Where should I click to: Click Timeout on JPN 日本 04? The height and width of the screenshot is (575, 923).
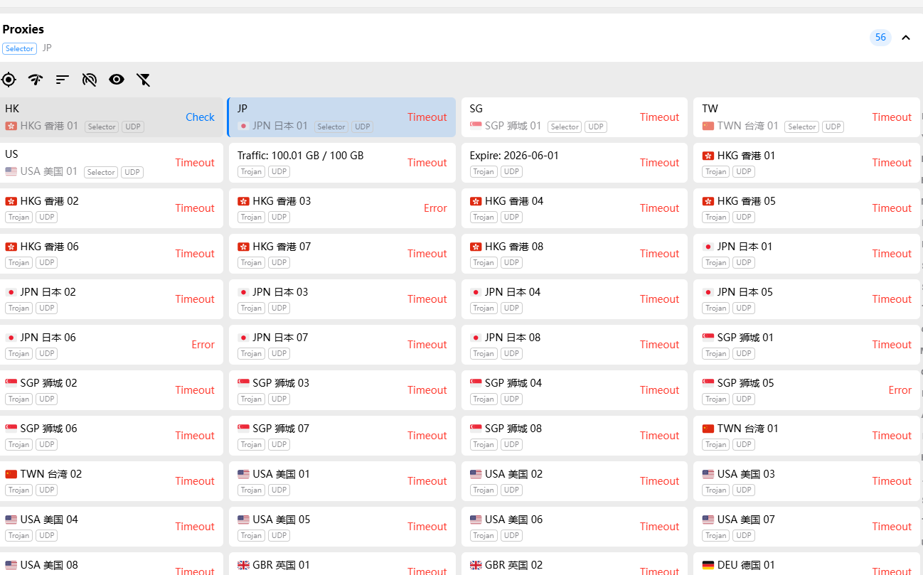[x=659, y=299]
